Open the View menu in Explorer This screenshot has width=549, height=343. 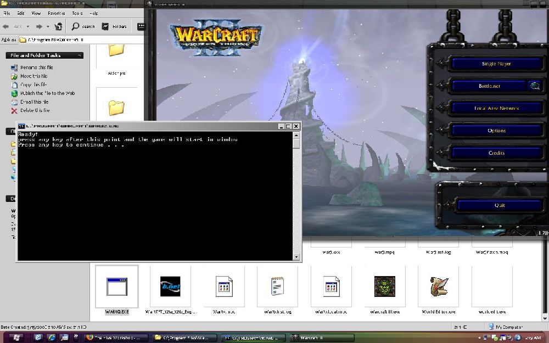tap(36, 13)
